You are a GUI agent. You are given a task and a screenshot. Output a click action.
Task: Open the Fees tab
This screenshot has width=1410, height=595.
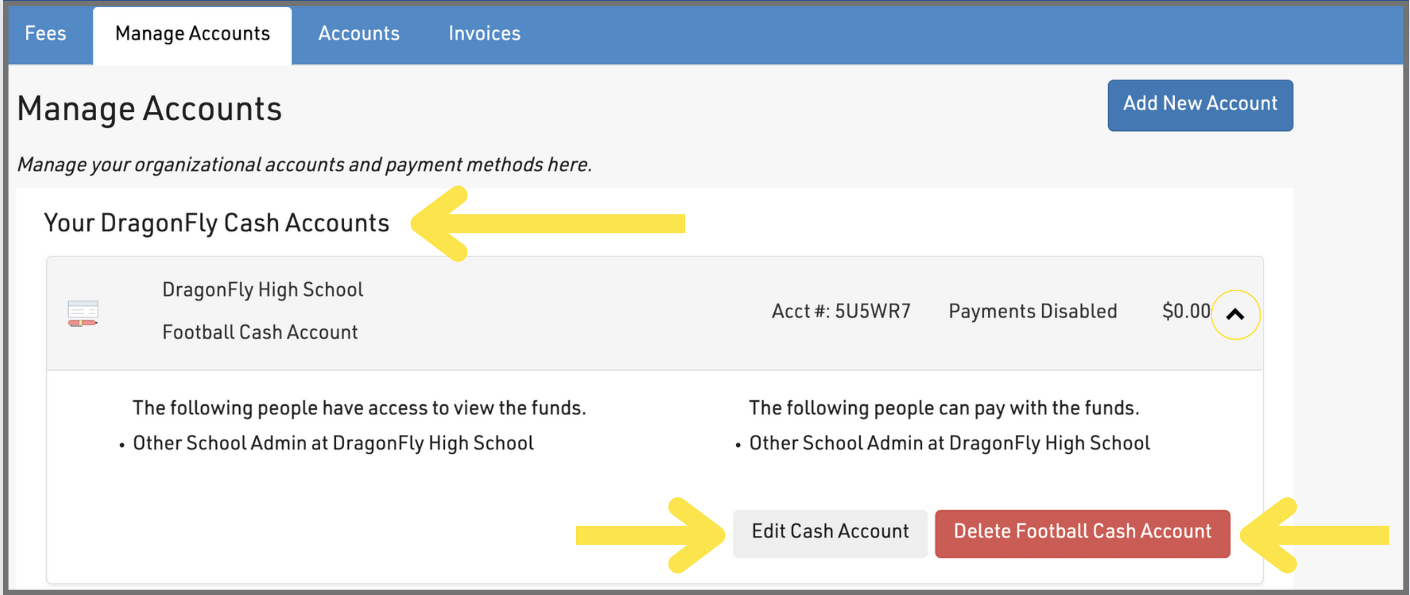click(x=45, y=34)
